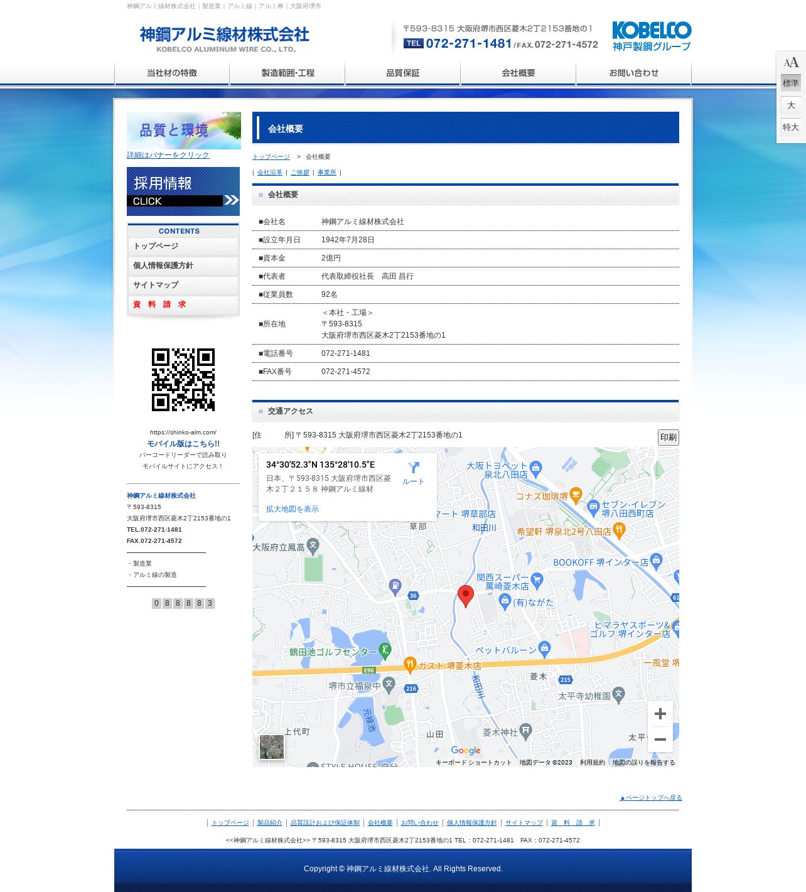The height and width of the screenshot is (892, 806).
Task: Select コナズ珈琲堺 restaurant marker on map
Action: pos(576,496)
